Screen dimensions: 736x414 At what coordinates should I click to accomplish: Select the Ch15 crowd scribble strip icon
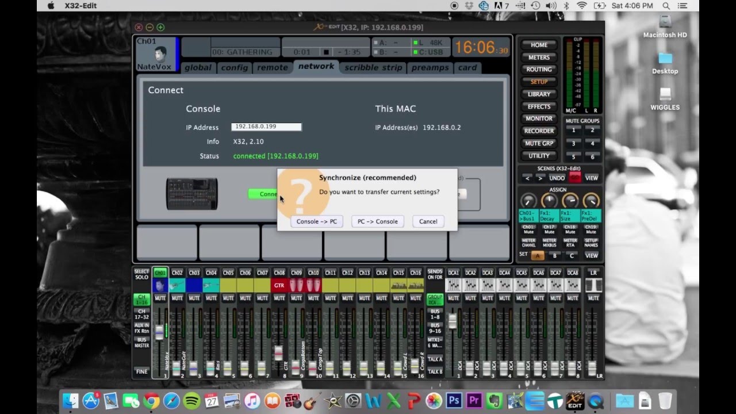coord(398,285)
